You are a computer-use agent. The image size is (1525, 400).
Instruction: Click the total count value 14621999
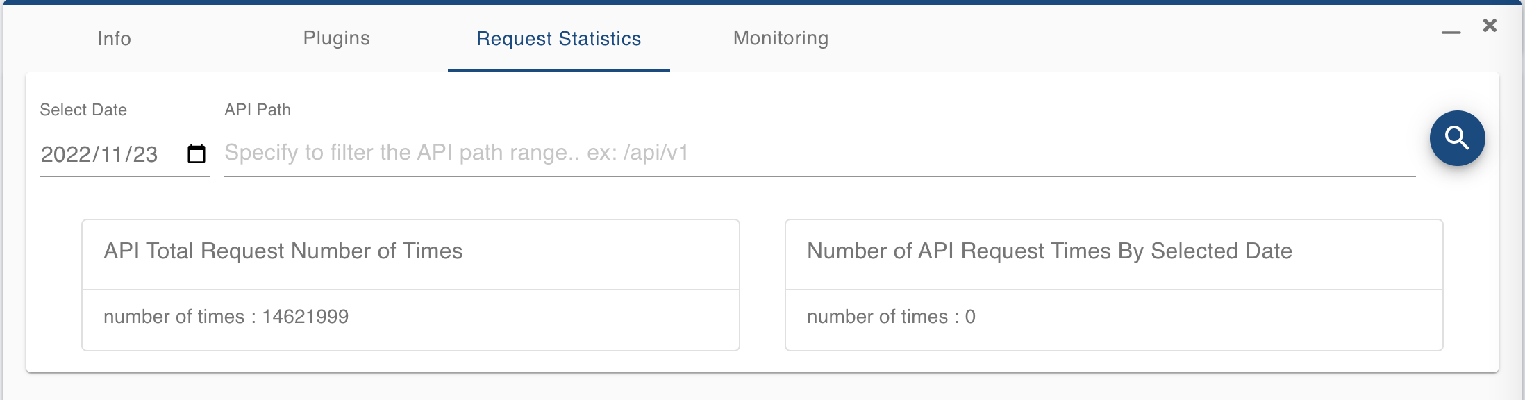306,317
